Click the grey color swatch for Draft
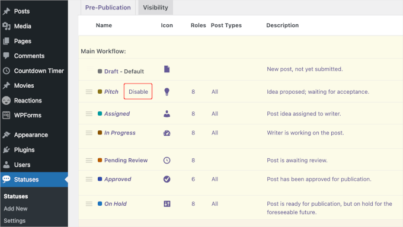 tap(100, 71)
